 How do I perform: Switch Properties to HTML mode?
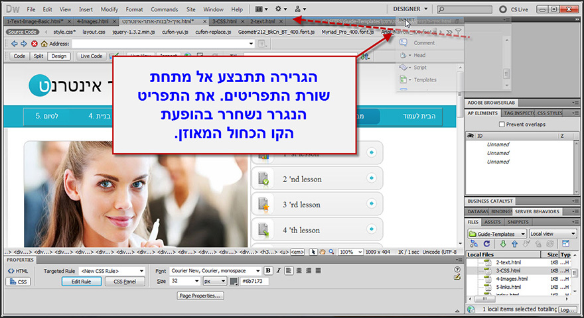(x=17, y=271)
